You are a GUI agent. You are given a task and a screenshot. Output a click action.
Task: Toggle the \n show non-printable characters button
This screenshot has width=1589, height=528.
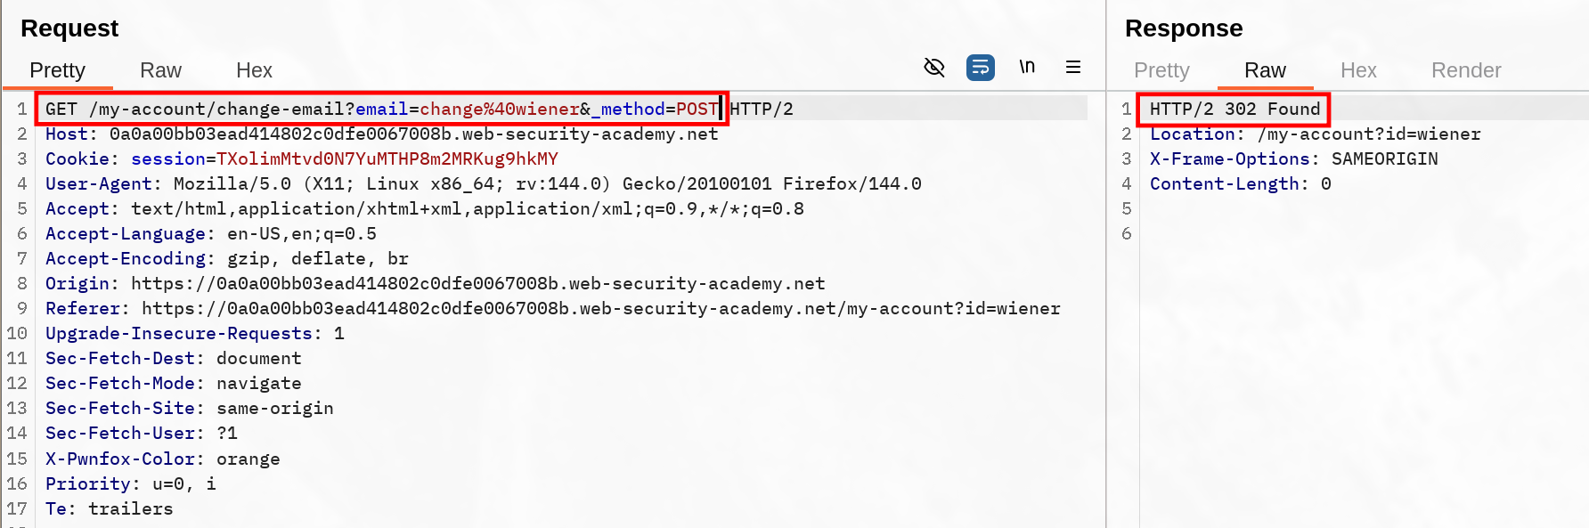pos(1027,68)
